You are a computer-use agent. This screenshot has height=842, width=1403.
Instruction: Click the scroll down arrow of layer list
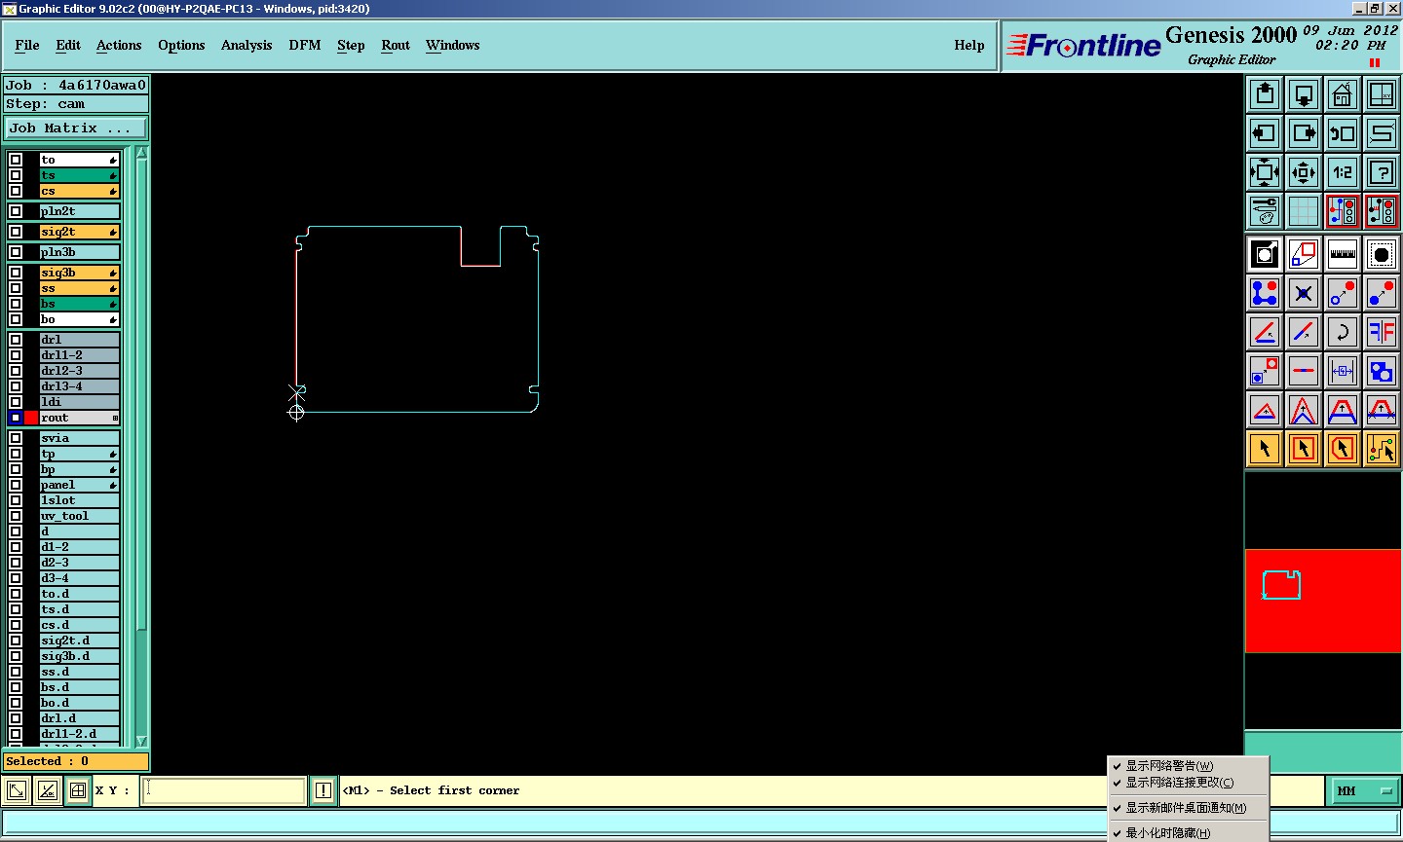[x=141, y=741]
